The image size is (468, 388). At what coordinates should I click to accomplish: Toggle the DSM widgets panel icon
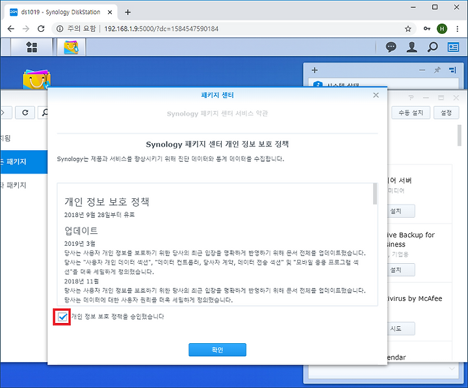[x=453, y=47]
